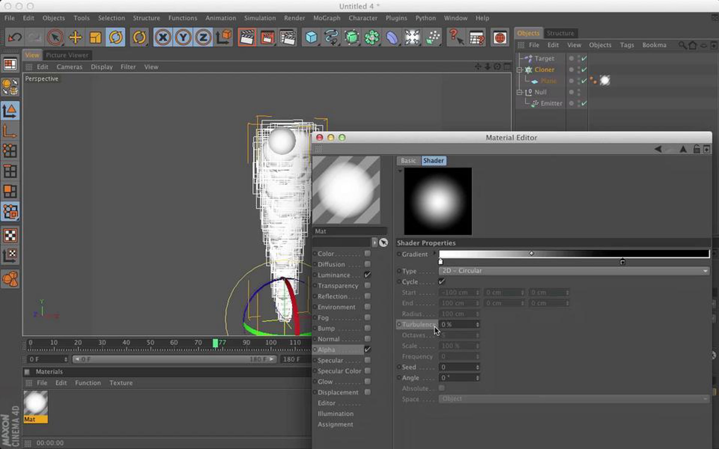Screen dimensions: 719x449
Task: Render to Picture Viewer icon
Action: coord(267,37)
